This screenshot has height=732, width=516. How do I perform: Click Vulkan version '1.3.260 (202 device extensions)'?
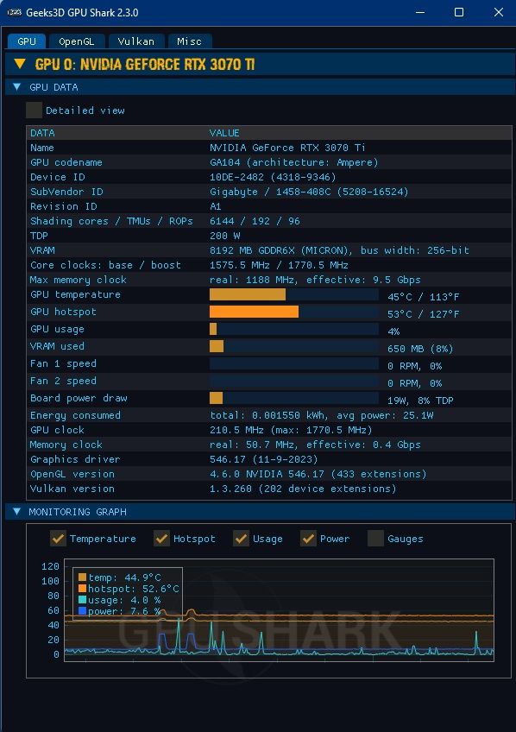(303, 489)
